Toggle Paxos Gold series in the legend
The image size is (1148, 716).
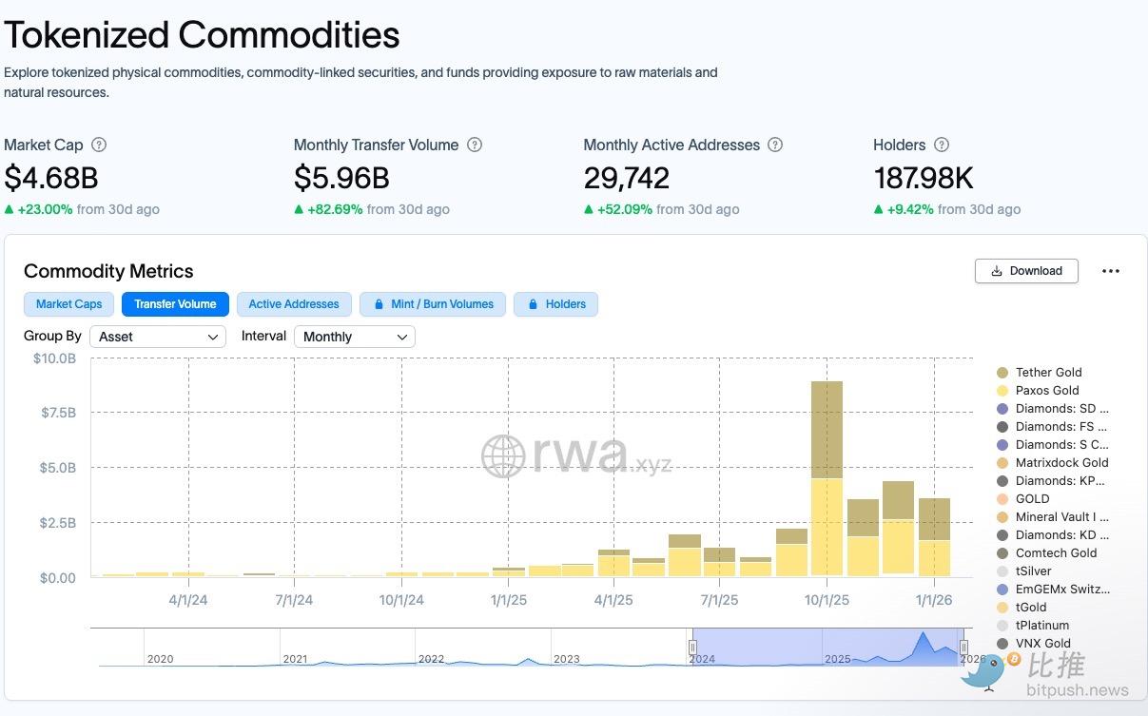tap(1046, 391)
